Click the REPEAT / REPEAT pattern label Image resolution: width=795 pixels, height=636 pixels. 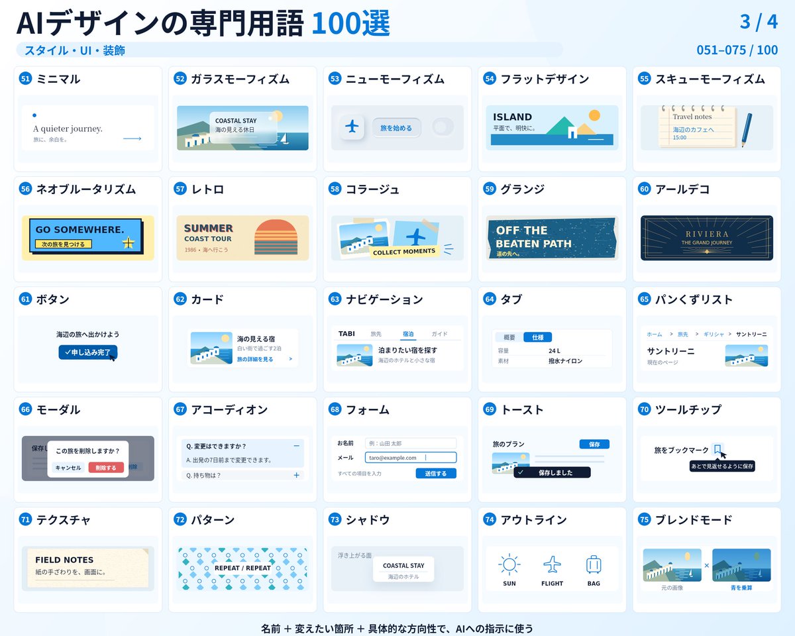coord(242,568)
